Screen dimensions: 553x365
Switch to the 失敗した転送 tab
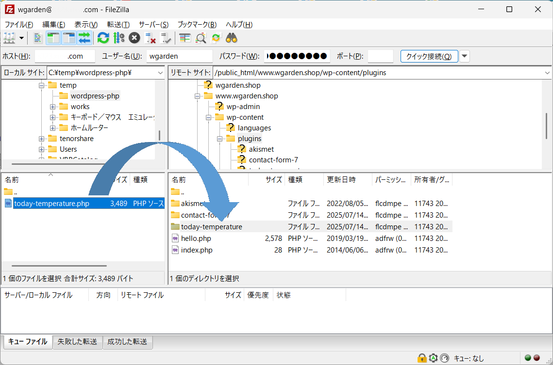pyautogui.click(x=77, y=342)
